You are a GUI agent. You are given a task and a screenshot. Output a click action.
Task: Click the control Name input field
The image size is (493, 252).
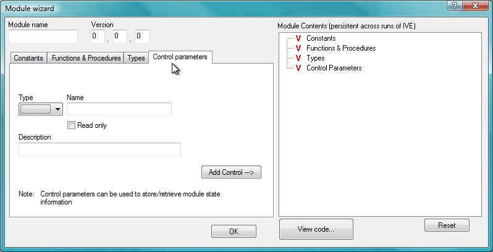point(119,109)
